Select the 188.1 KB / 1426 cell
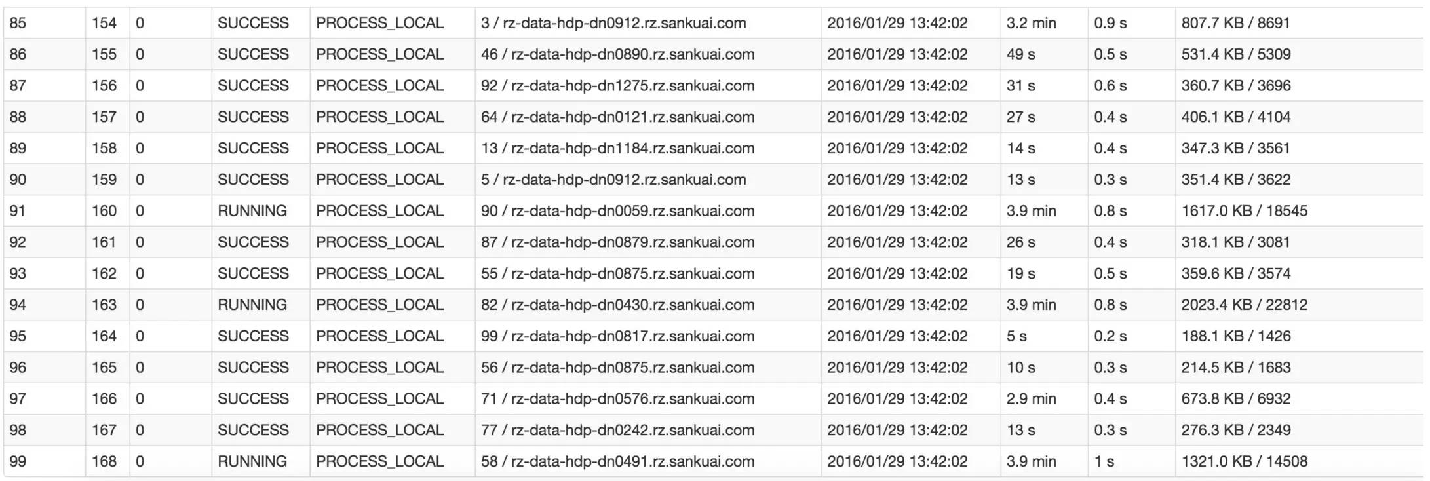The width and height of the screenshot is (1430, 481). click(1299, 336)
